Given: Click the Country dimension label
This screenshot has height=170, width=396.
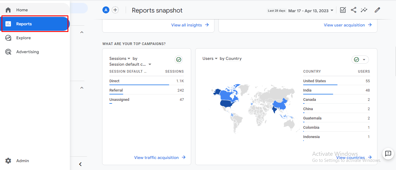Looking at the screenshot, I should point(234,58).
